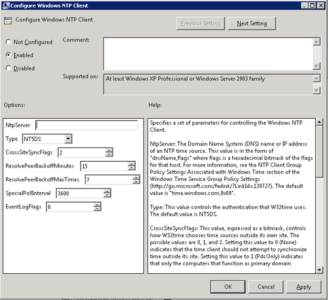
Task: Click the Help panel scroll down arrow
Action: tap(319, 270)
